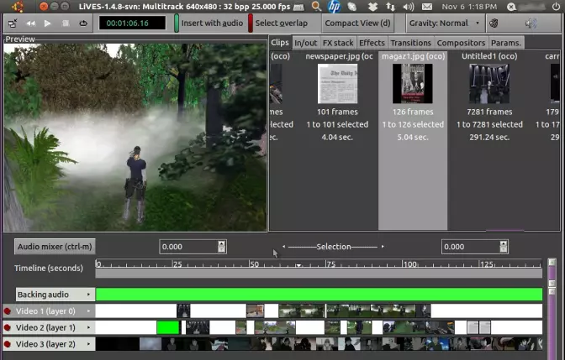The width and height of the screenshot is (565, 360).
Task: Click the timecode field 00:01:06.16
Action: [132, 23]
